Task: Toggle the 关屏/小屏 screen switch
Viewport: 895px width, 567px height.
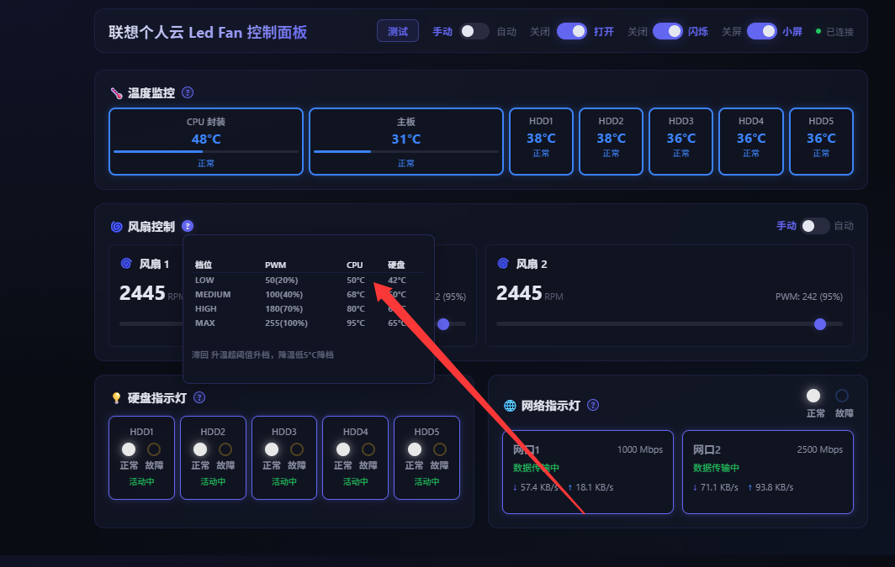Action: click(761, 31)
